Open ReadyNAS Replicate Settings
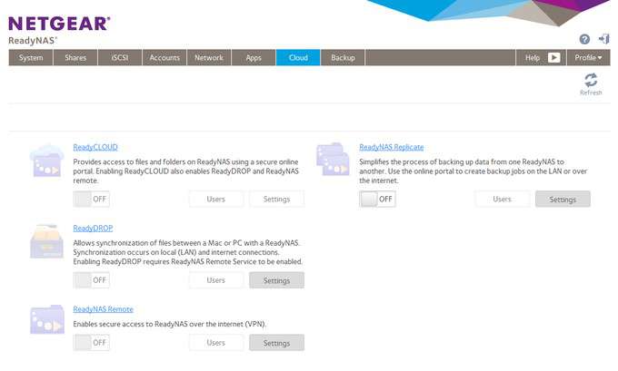This screenshot has width=618, height=371. click(x=563, y=199)
